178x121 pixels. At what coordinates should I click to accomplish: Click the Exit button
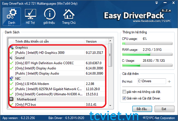(x=164, y=109)
